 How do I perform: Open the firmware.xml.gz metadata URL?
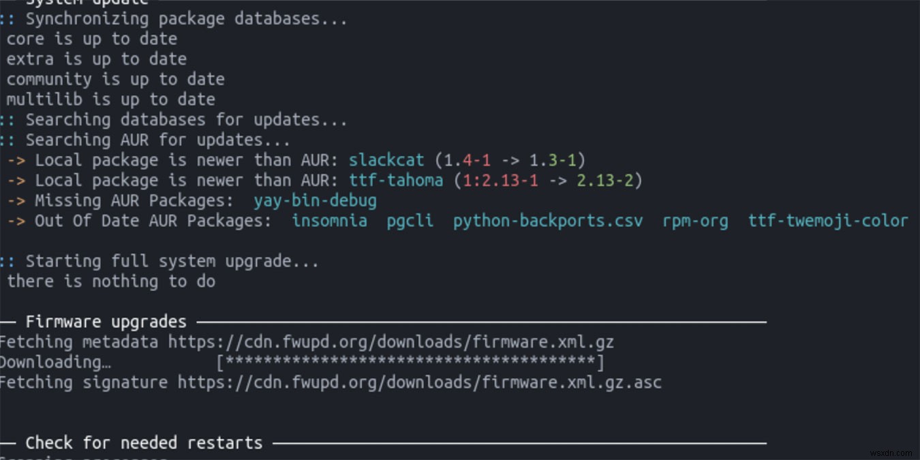coord(391,341)
